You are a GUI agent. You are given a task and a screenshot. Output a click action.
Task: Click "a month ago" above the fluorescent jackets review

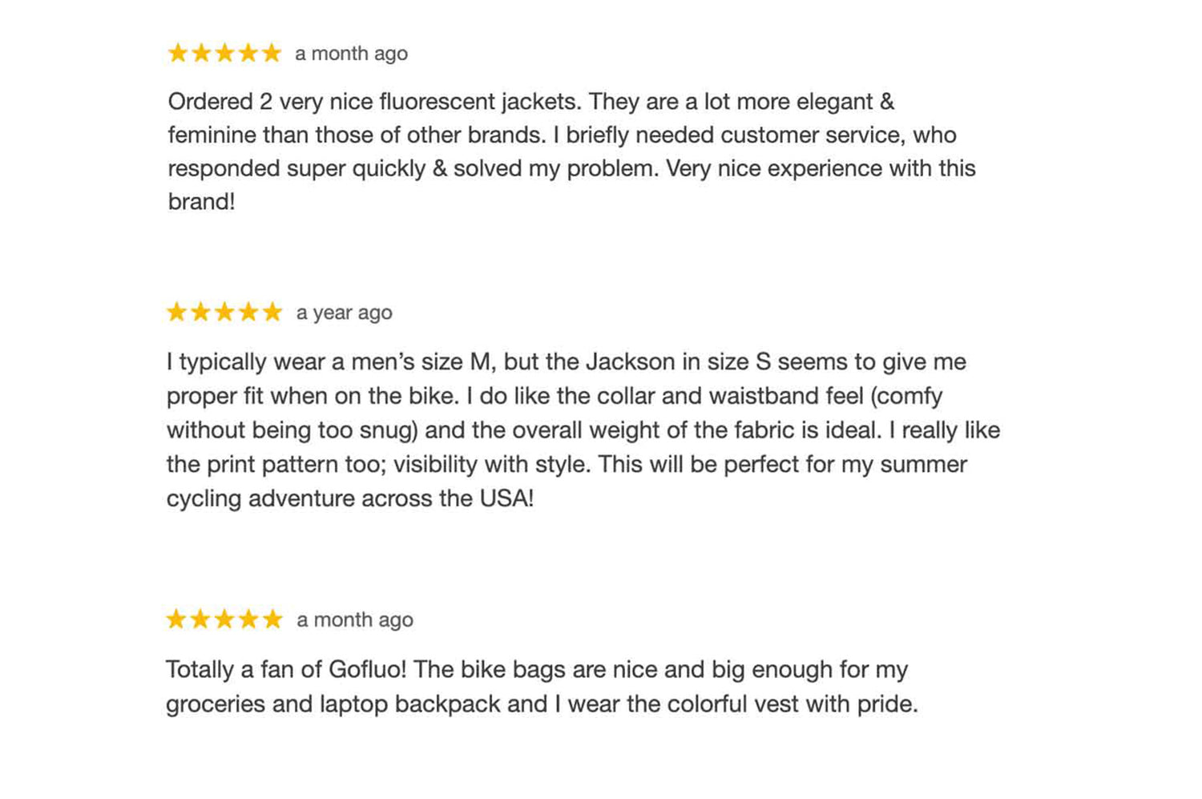coord(351,54)
